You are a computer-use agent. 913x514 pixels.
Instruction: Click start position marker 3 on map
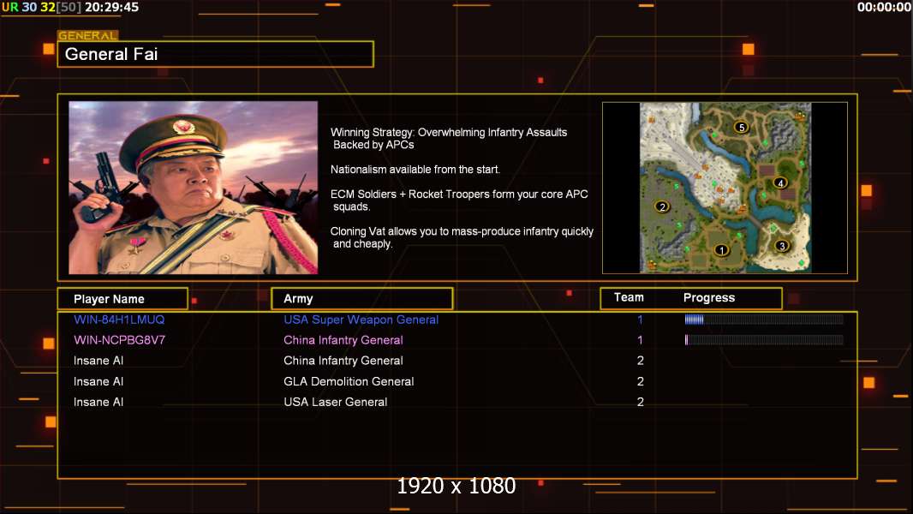tap(782, 246)
